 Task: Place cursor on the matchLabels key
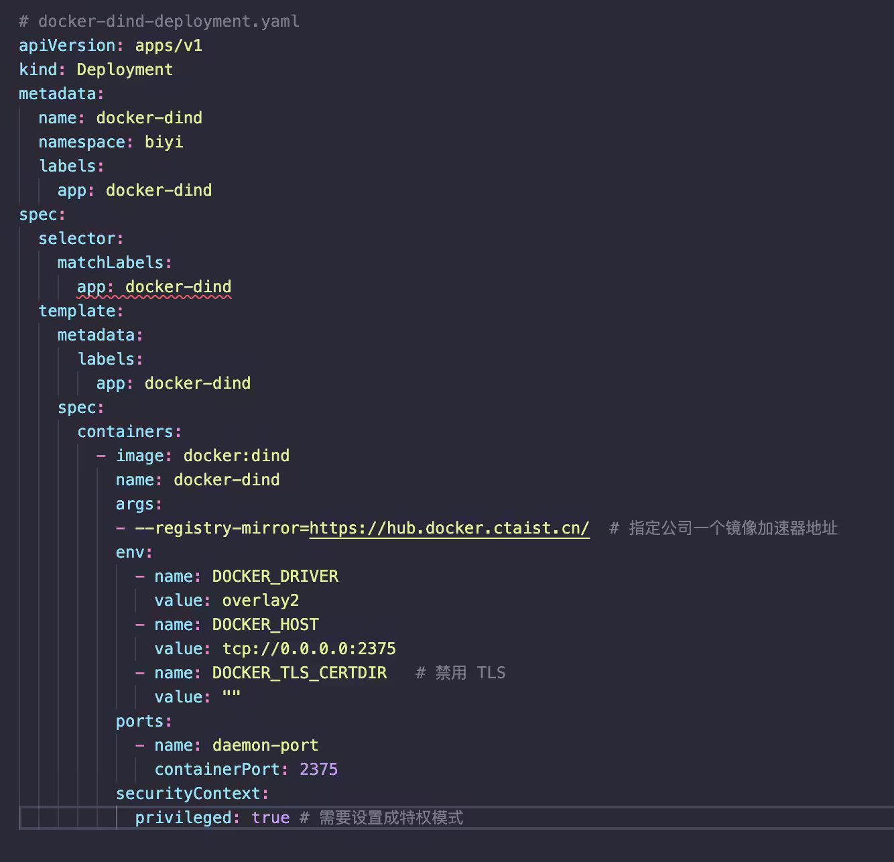point(110,263)
